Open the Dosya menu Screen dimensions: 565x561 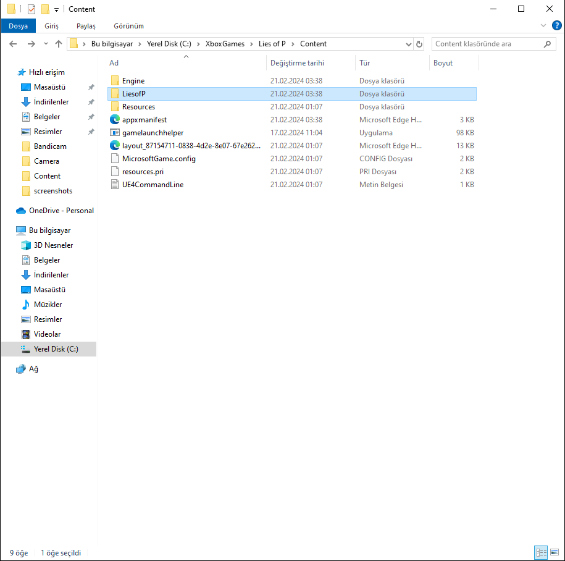[x=19, y=26]
